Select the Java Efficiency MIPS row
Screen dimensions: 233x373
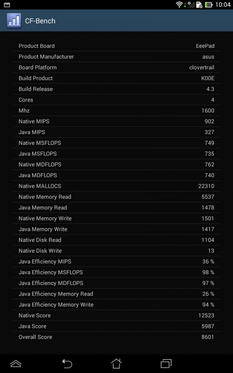116,261
